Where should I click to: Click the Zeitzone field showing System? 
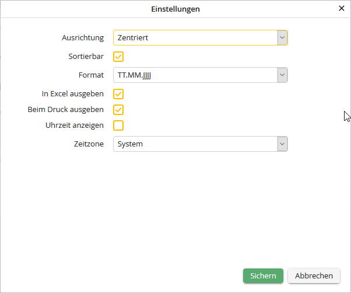point(195,144)
